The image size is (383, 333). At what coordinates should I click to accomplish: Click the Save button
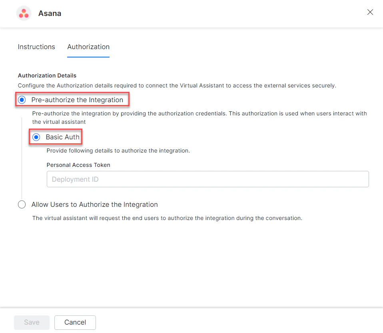pyautogui.click(x=32, y=322)
